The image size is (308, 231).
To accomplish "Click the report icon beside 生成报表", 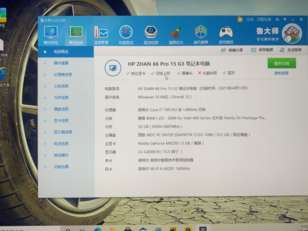I will click(x=282, y=50).
